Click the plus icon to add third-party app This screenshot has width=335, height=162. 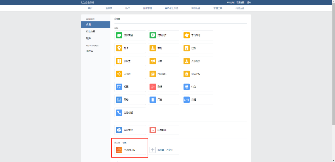[153, 150]
